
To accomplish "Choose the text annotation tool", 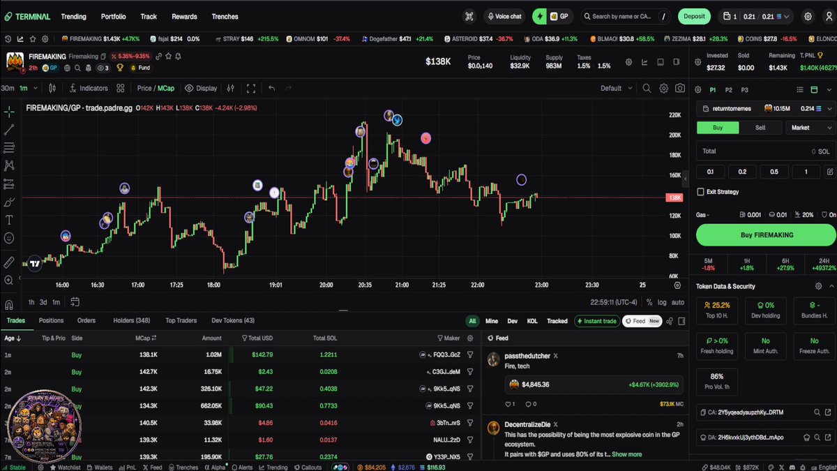I will (9, 220).
